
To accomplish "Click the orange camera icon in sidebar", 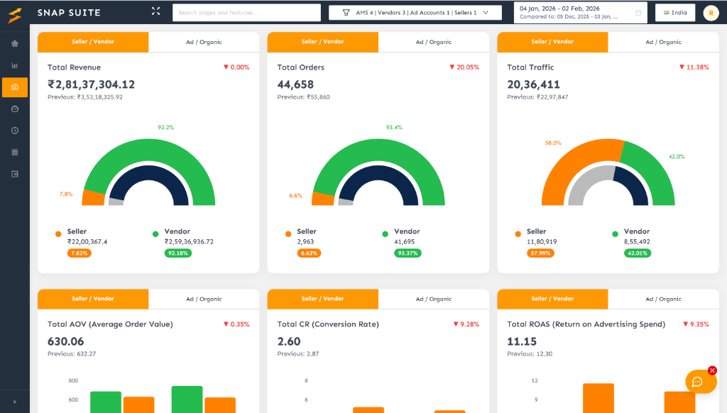I will coord(14,87).
